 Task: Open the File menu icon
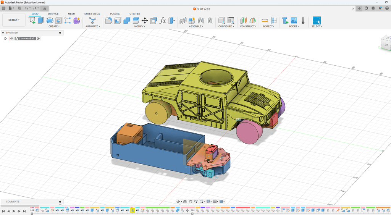[x=10, y=8]
